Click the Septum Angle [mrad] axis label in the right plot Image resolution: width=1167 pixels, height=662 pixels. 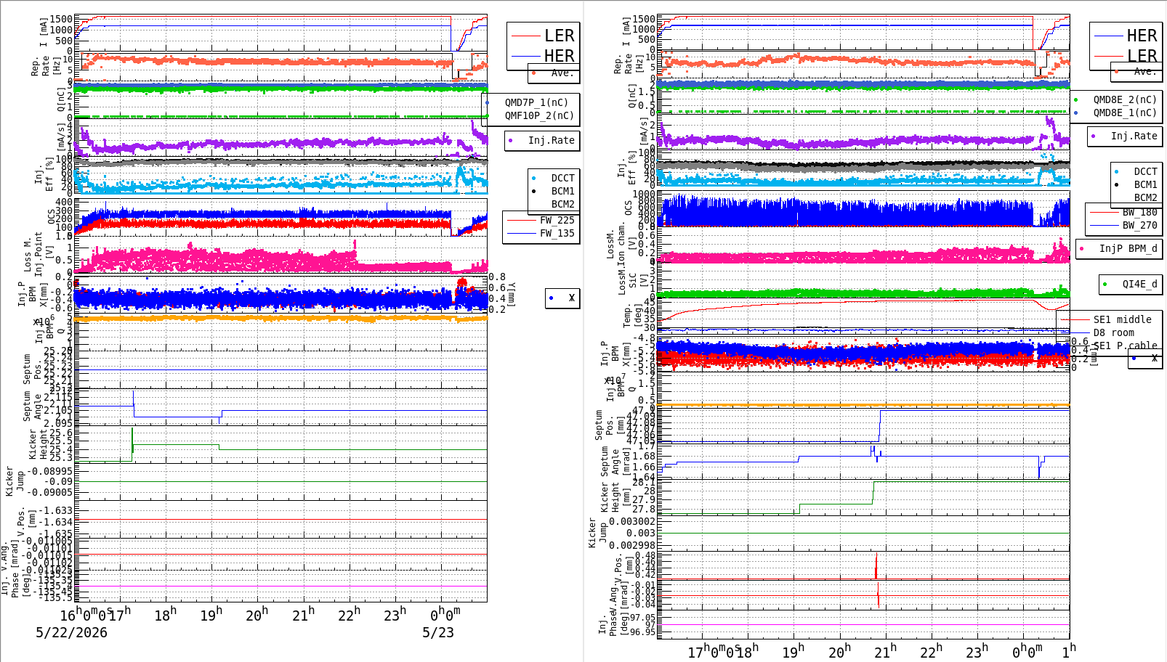615,462
